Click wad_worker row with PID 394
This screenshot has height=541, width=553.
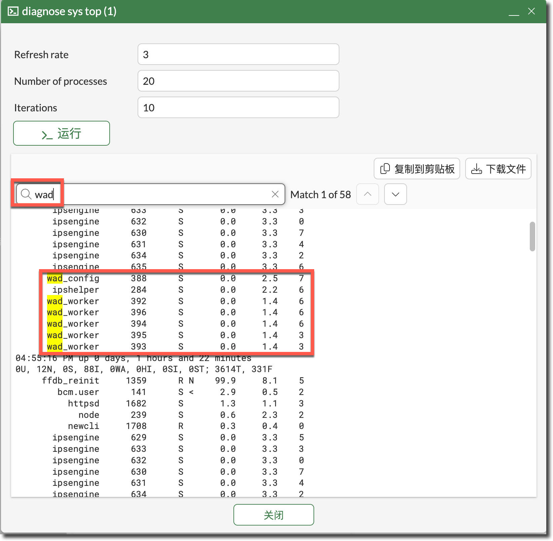point(175,324)
